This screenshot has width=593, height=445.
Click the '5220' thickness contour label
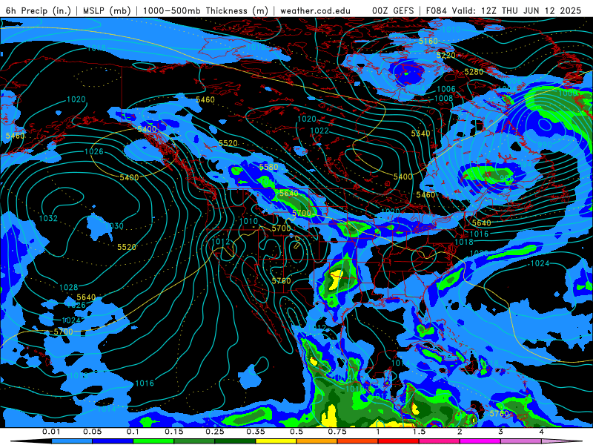point(446,55)
